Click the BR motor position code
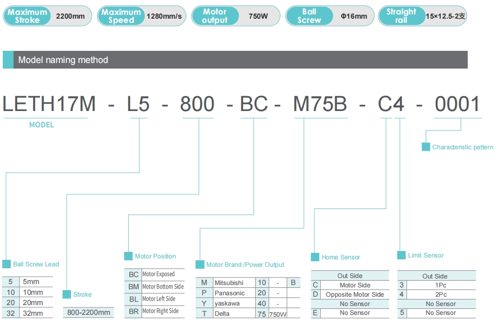 tap(134, 311)
